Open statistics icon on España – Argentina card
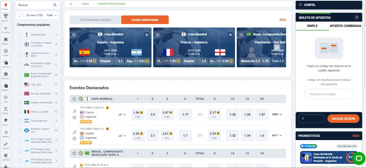 point(147,34)
